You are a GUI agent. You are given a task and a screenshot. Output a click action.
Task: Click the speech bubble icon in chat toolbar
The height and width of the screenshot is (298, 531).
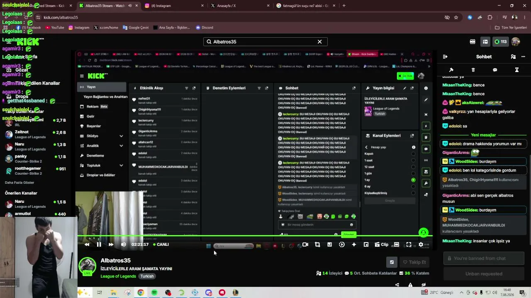tap(495, 70)
